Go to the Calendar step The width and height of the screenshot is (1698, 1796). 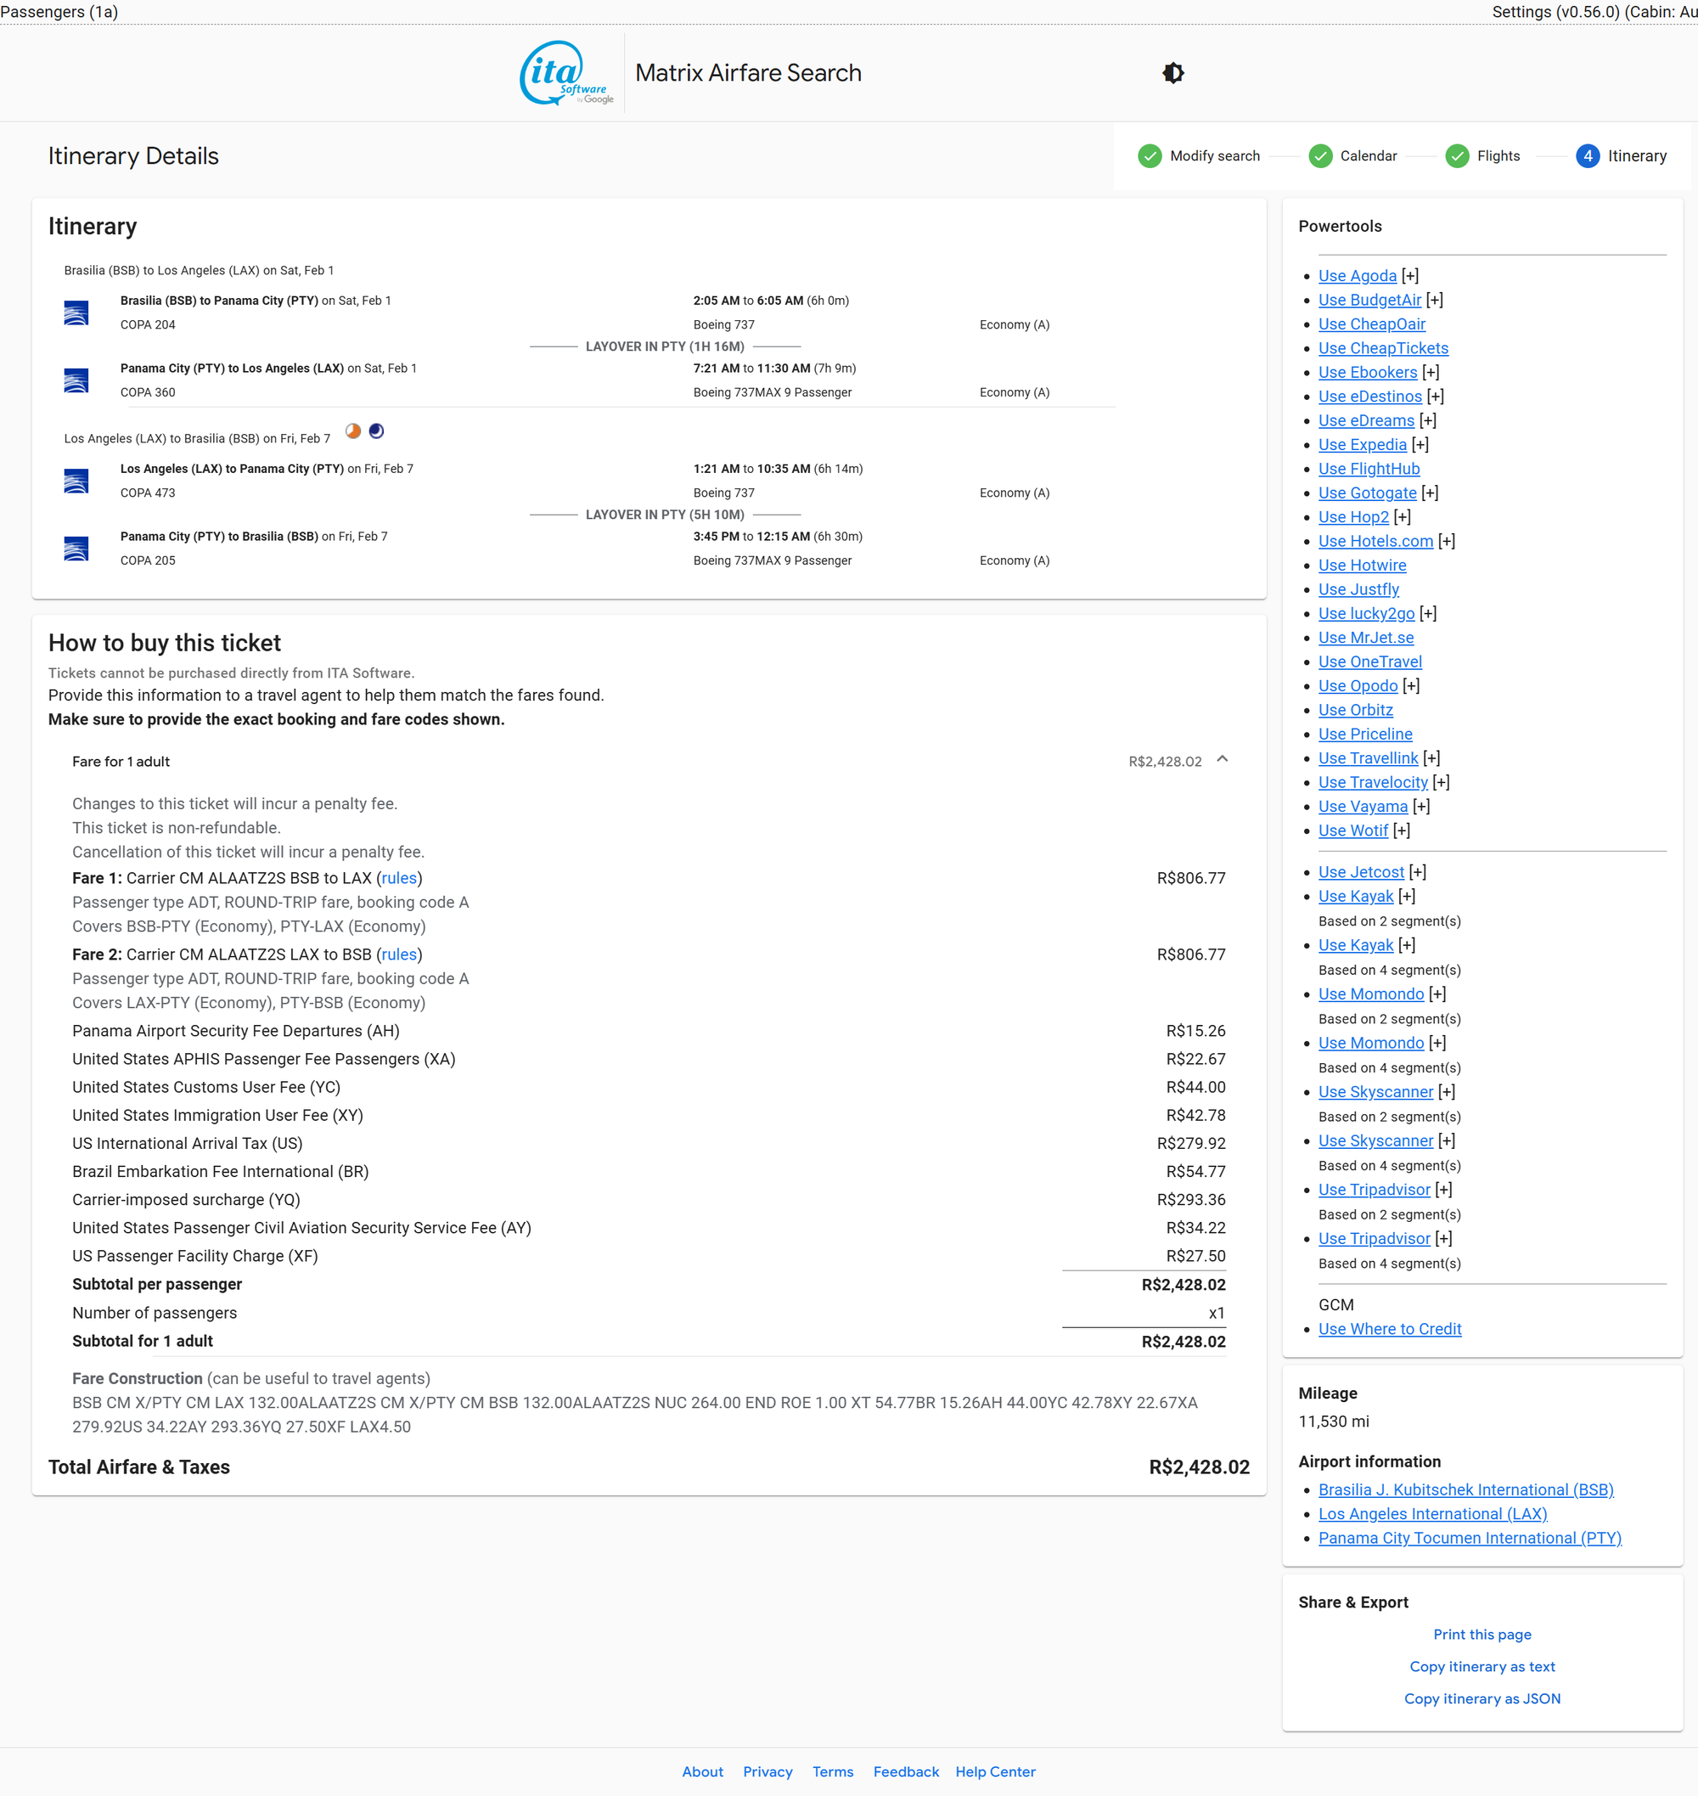click(x=1368, y=155)
